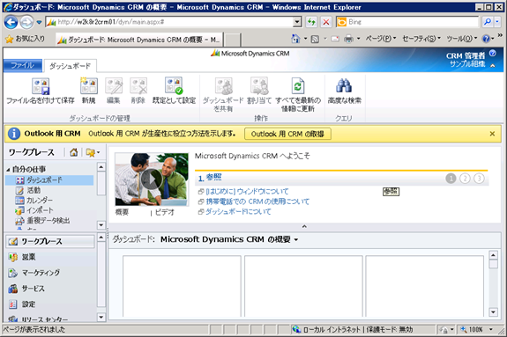Open the dashboard selector dropdown next to の概要
Image resolution: width=507 pixels, height=337 pixels.
(296, 240)
